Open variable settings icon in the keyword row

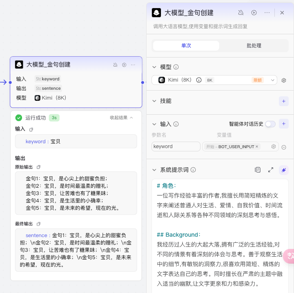274,146
